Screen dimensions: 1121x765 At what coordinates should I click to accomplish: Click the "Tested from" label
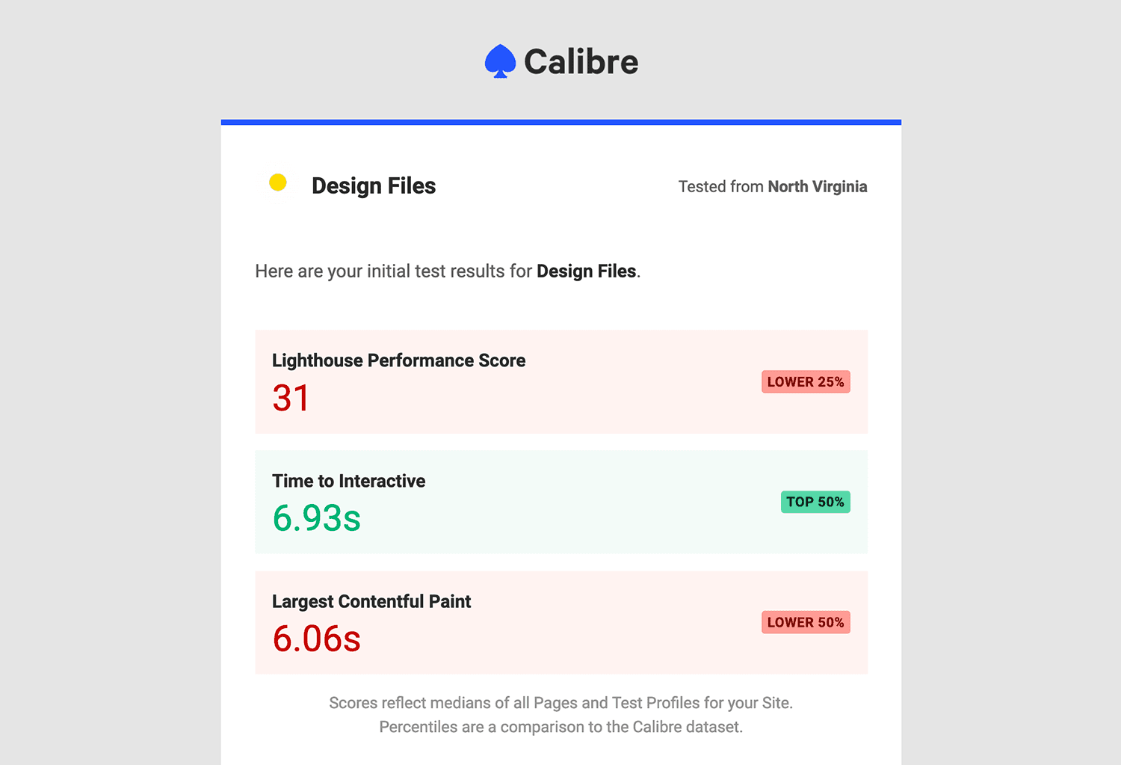720,187
